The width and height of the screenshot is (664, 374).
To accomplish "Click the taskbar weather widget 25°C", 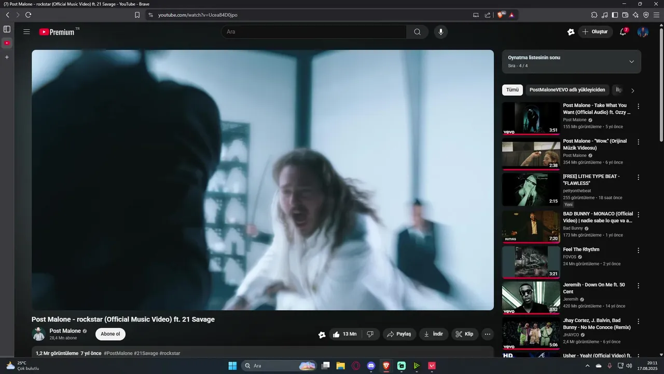I will click(23, 366).
